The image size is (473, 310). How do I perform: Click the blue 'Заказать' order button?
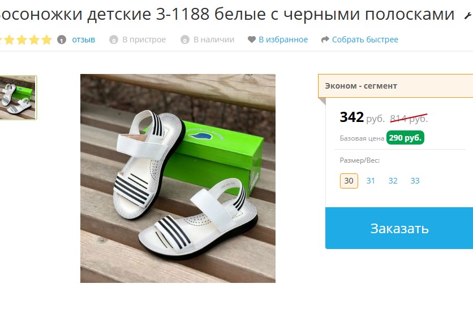tap(399, 228)
